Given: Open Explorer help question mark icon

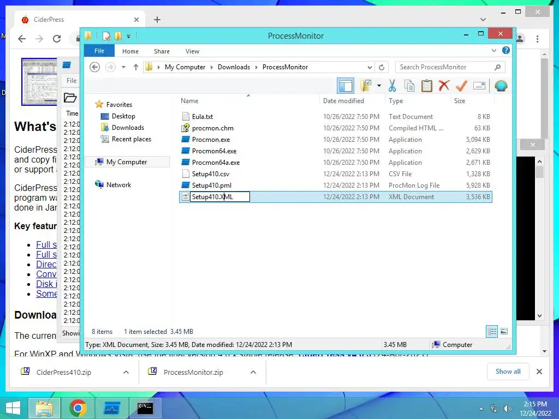Looking at the screenshot, I should [x=506, y=51].
